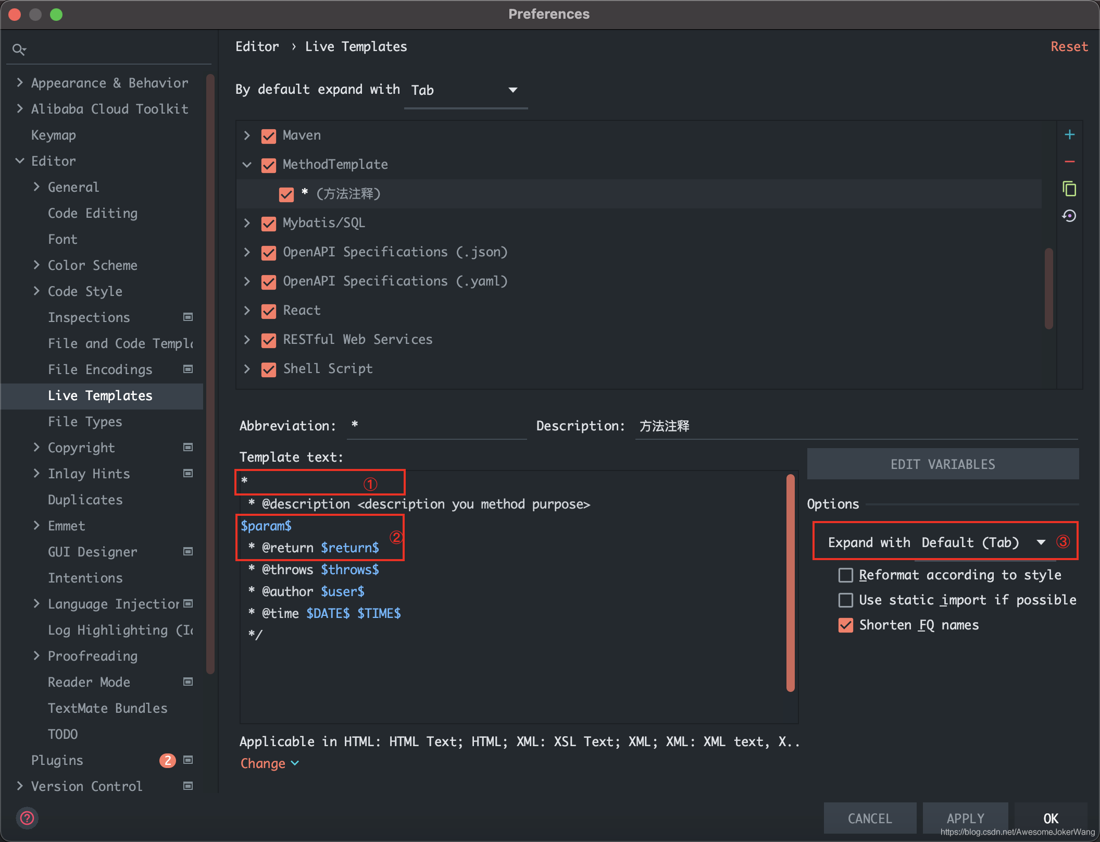Select Live Templates in editor settings
Viewport: 1100px width, 842px height.
(100, 395)
